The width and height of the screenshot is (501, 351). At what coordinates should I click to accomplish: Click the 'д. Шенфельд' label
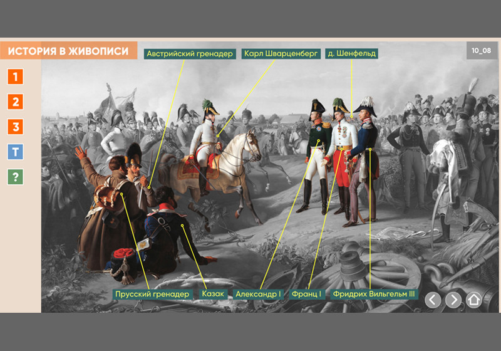click(351, 54)
